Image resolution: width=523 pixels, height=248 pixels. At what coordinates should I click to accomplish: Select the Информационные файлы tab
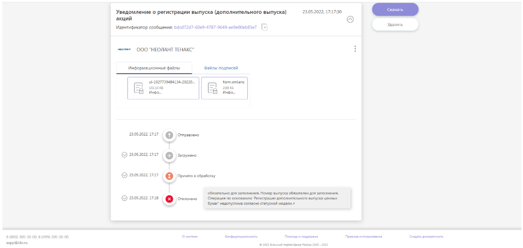pos(154,68)
